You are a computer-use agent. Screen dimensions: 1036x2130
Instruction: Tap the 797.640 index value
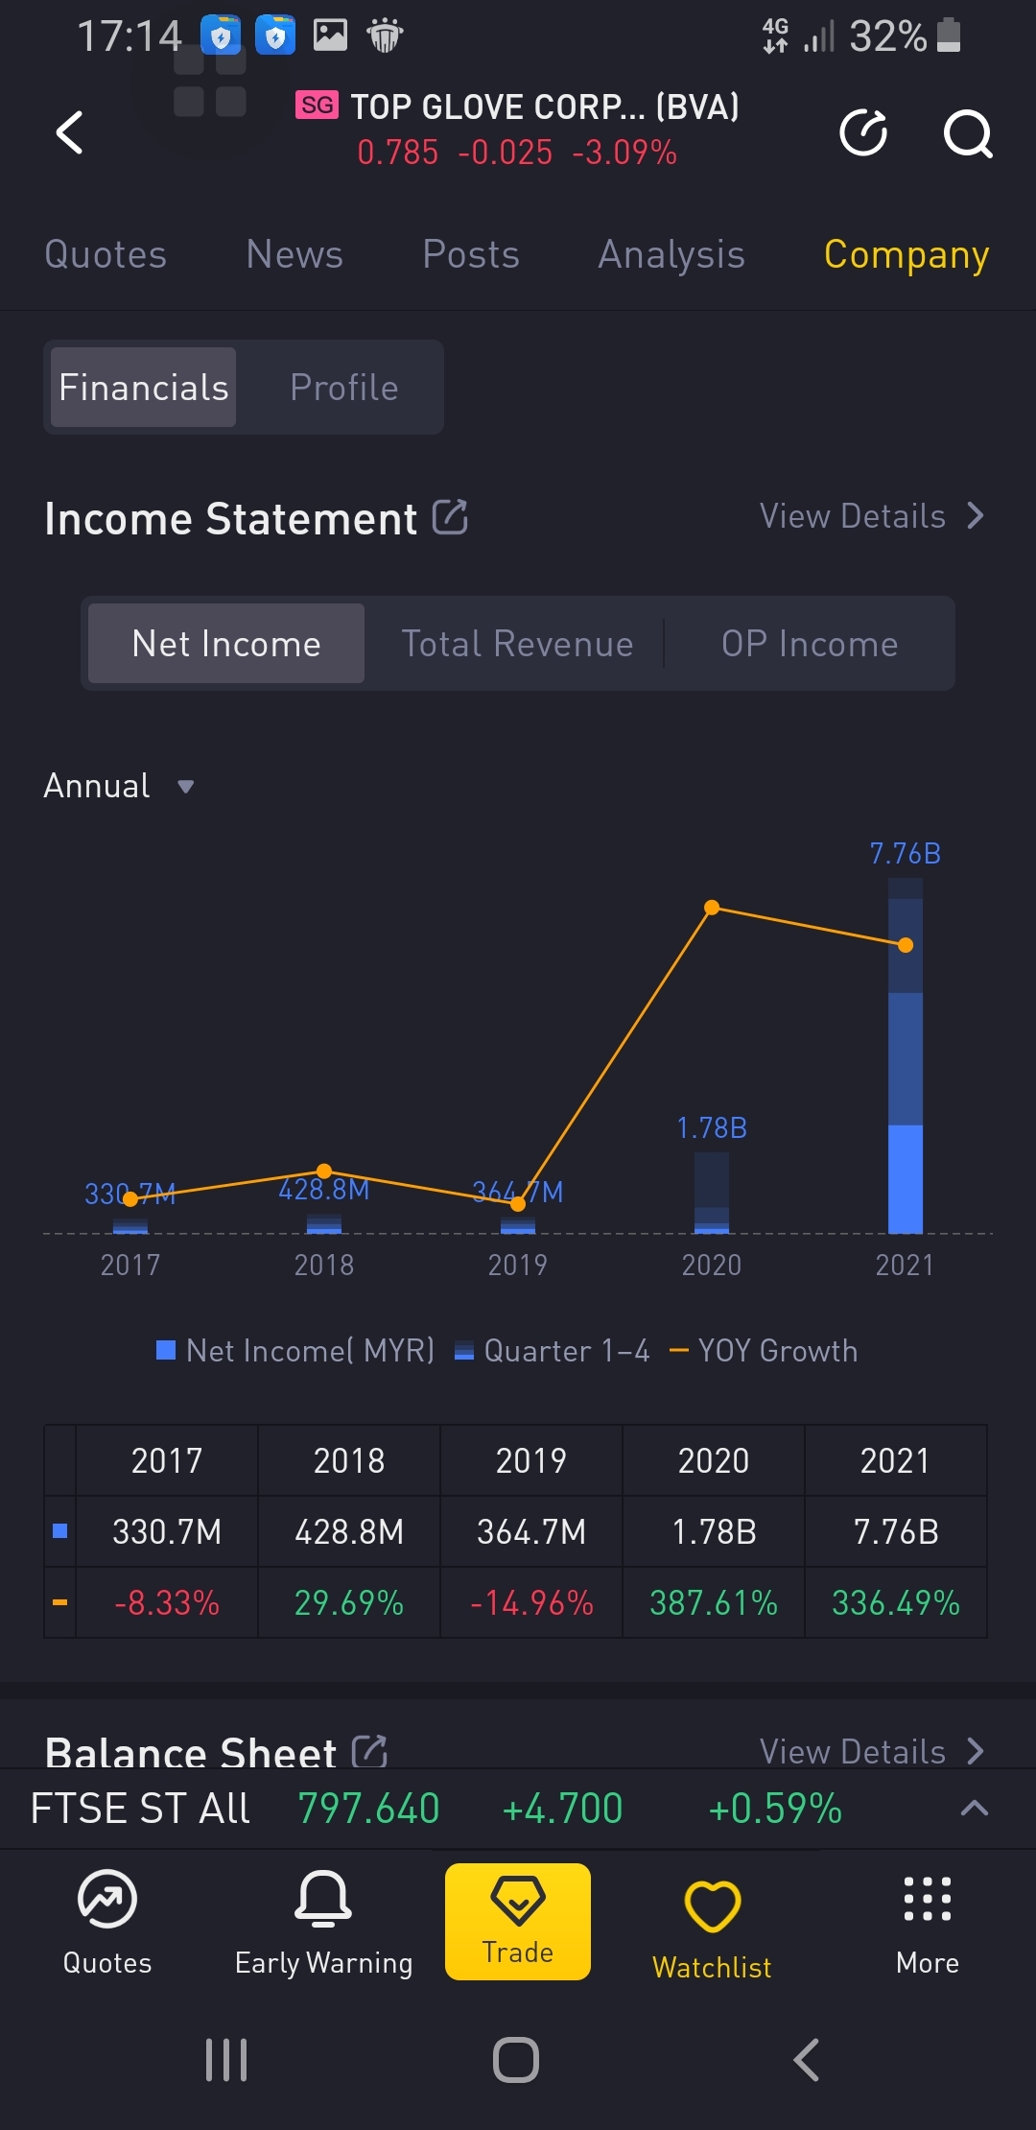pos(368,1809)
